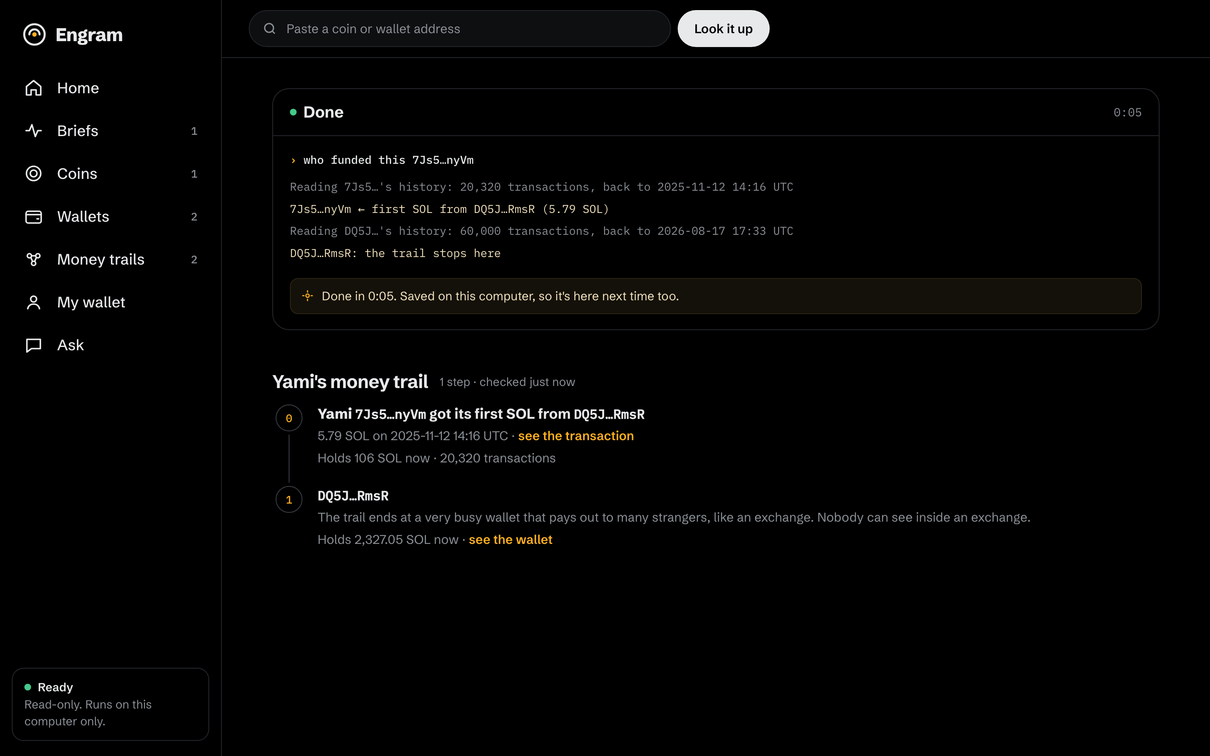Open My wallet page
The height and width of the screenshot is (756, 1210).
pyautogui.click(x=110, y=302)
